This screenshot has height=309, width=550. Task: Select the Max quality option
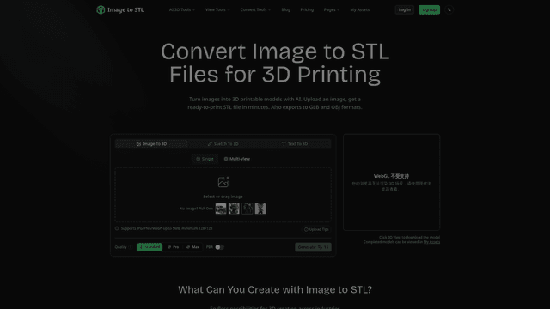192,247
